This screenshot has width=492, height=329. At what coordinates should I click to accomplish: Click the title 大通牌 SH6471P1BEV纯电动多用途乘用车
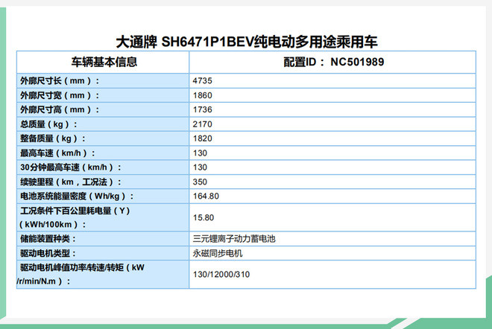pos(246,42)
